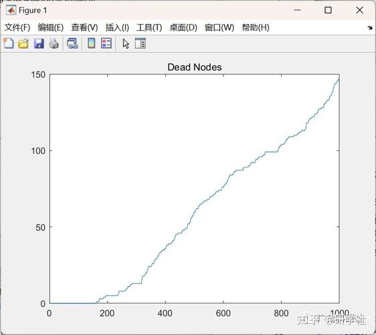376x335 pixels.
Task: Open the 桌面(D) menu
Action: pos(183,27)
